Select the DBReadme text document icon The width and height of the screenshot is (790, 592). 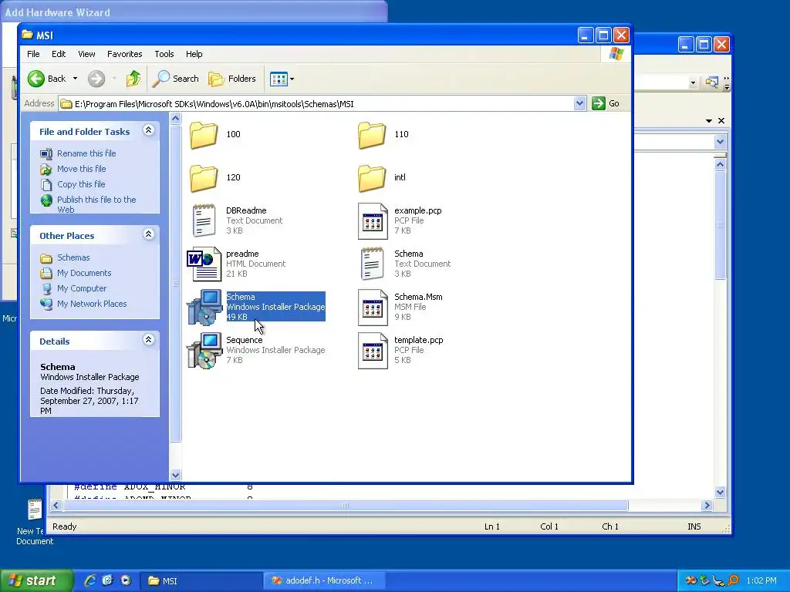tap(204, 220)
